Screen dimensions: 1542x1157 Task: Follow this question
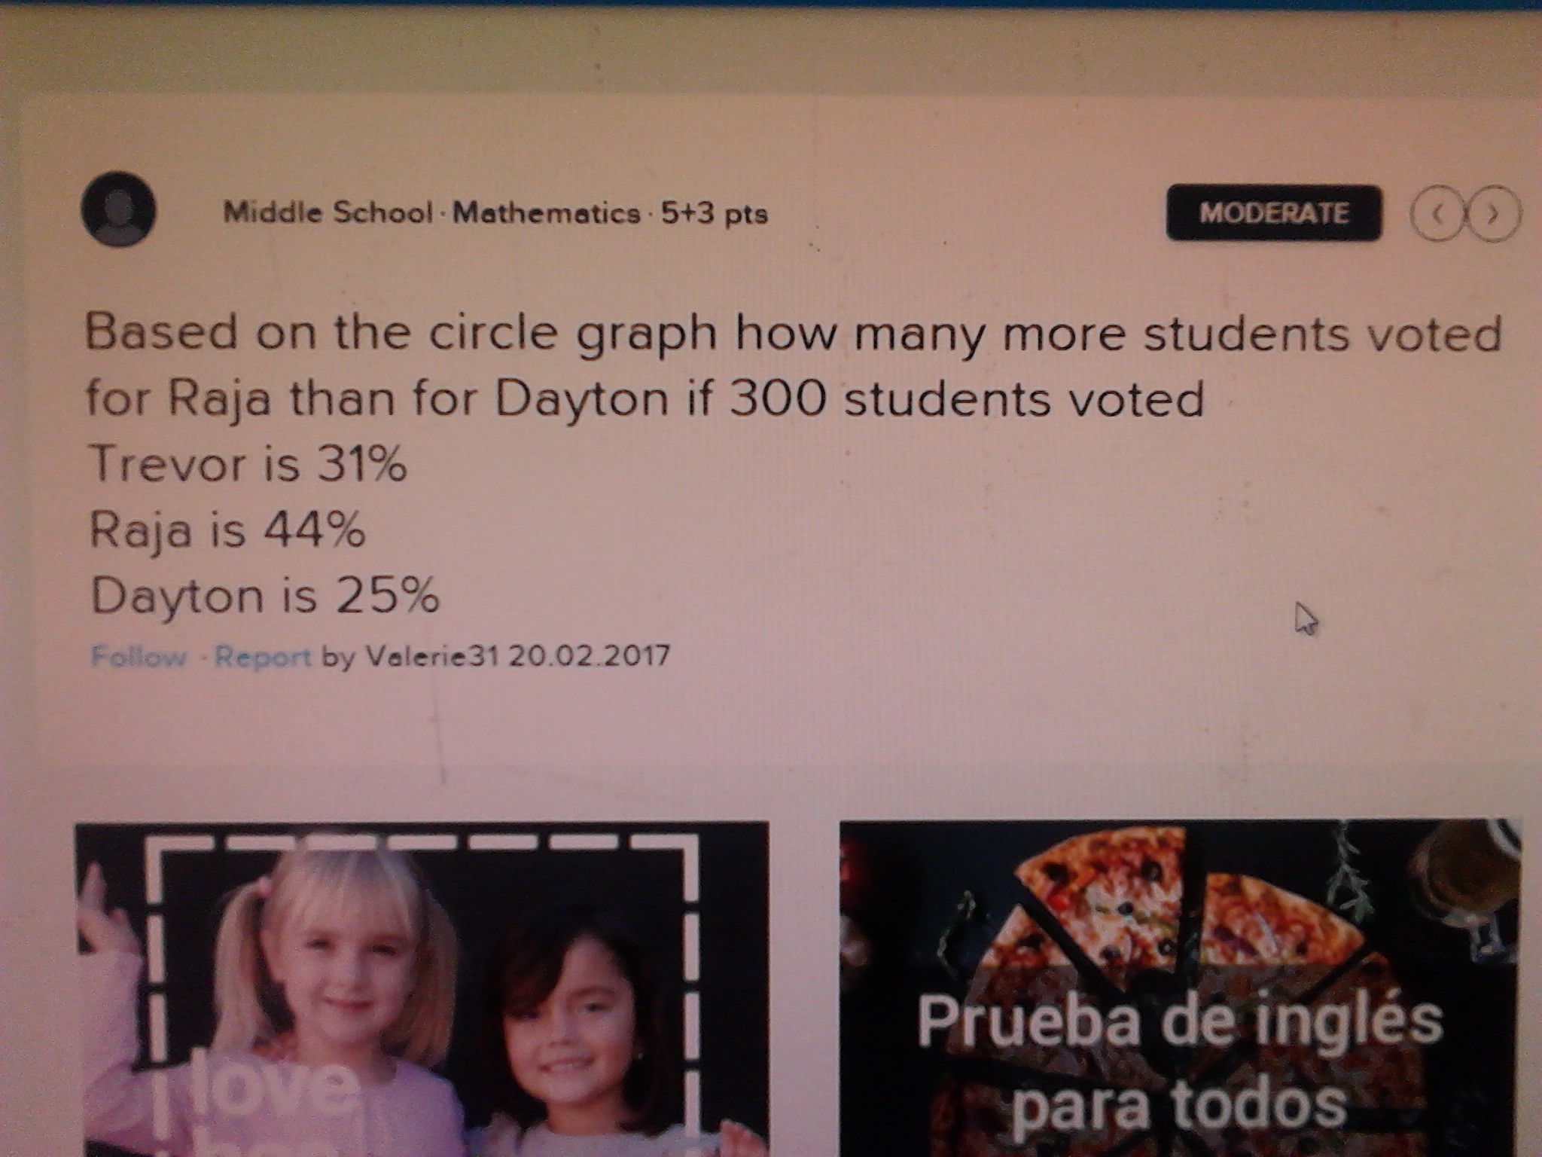click(x=139, y=657)
